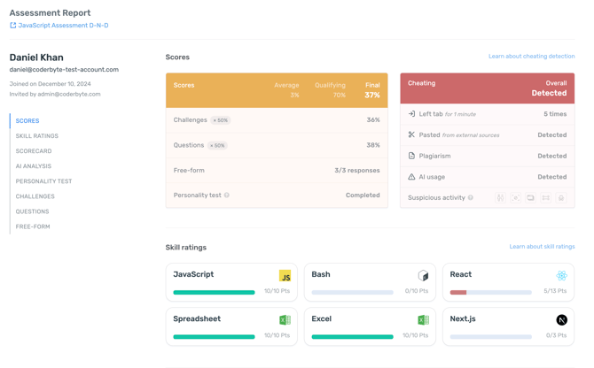The height and width of the screenshot is (368, 594).
Task: Open Learn about skill ratings link
Action: coord(542,247)
